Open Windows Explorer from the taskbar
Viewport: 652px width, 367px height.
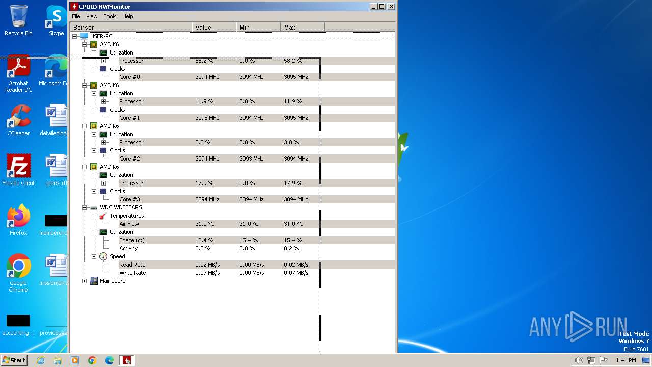pos(58,360)
